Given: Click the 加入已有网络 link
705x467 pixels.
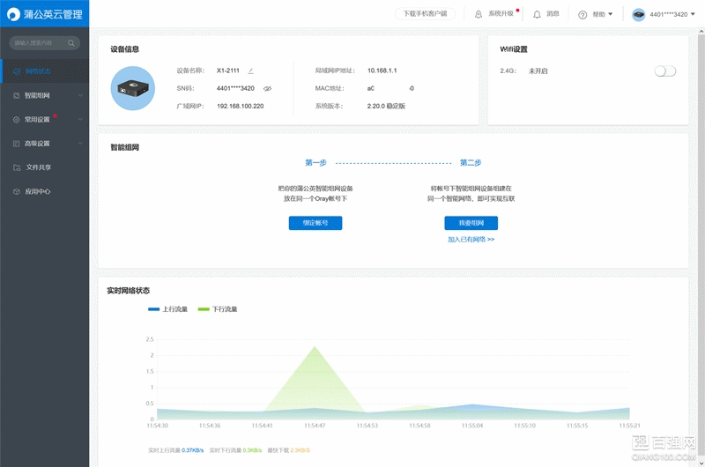Looking at the screenshot, I should (x=471, y=240).
